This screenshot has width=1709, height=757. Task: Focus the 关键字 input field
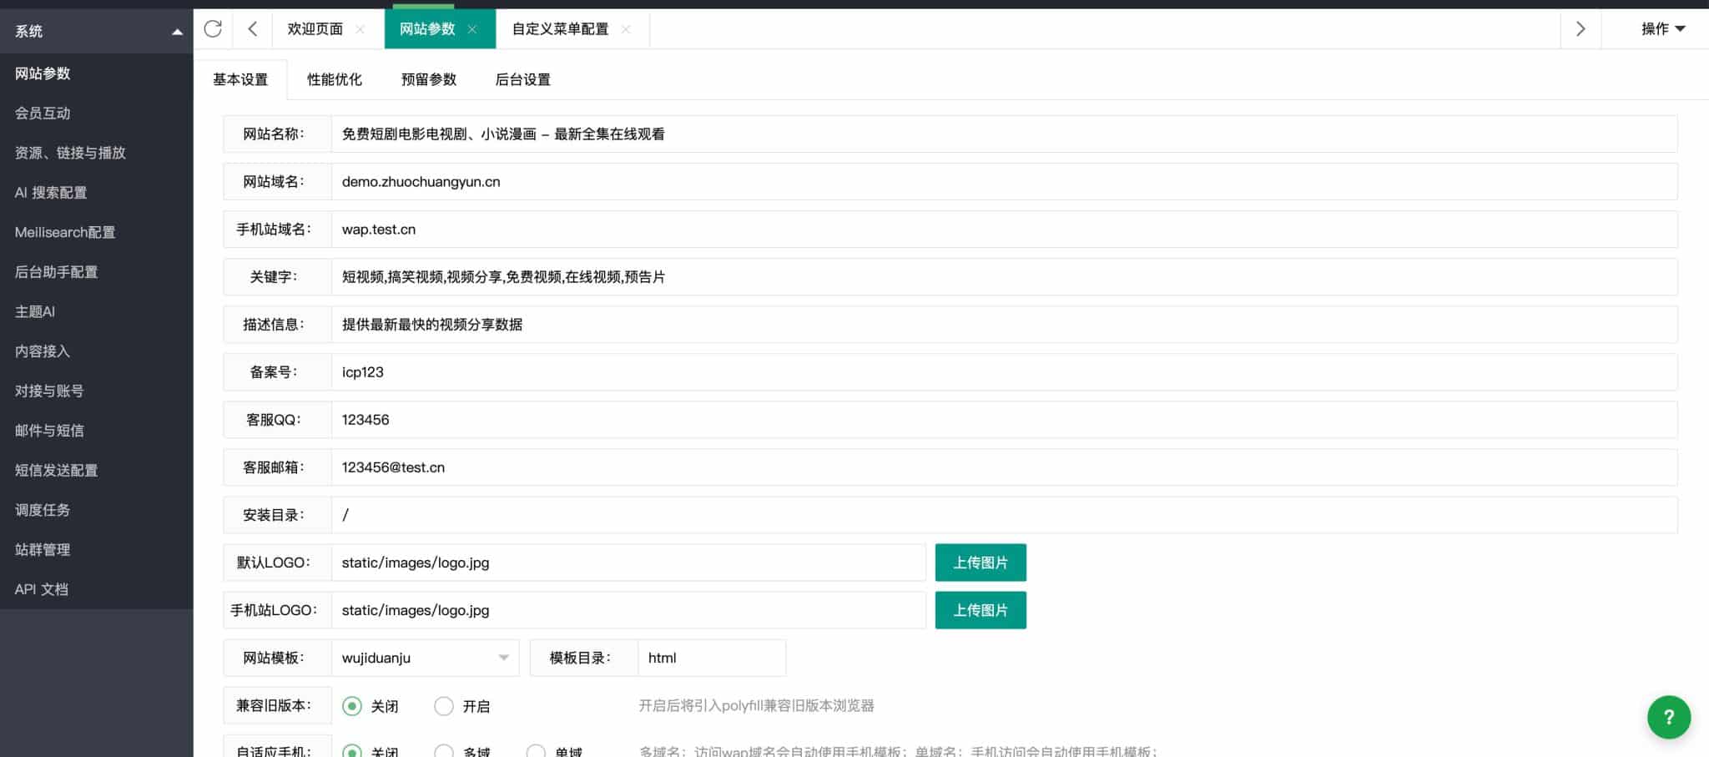(x=1005, y=277)
